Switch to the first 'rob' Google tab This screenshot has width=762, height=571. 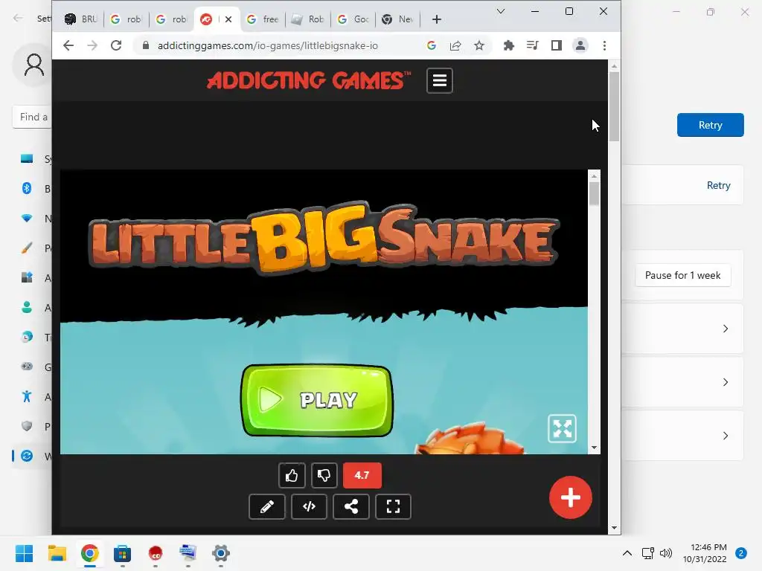(x=126, y=19)
